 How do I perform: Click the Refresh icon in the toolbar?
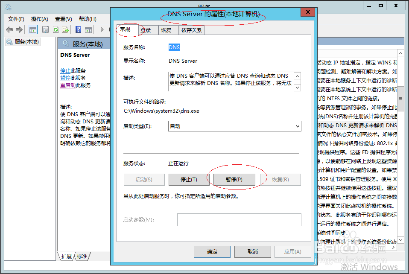click(x=56, y=29)
